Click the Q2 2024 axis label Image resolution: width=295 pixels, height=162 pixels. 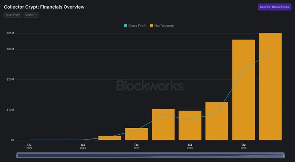click(29, 146)
